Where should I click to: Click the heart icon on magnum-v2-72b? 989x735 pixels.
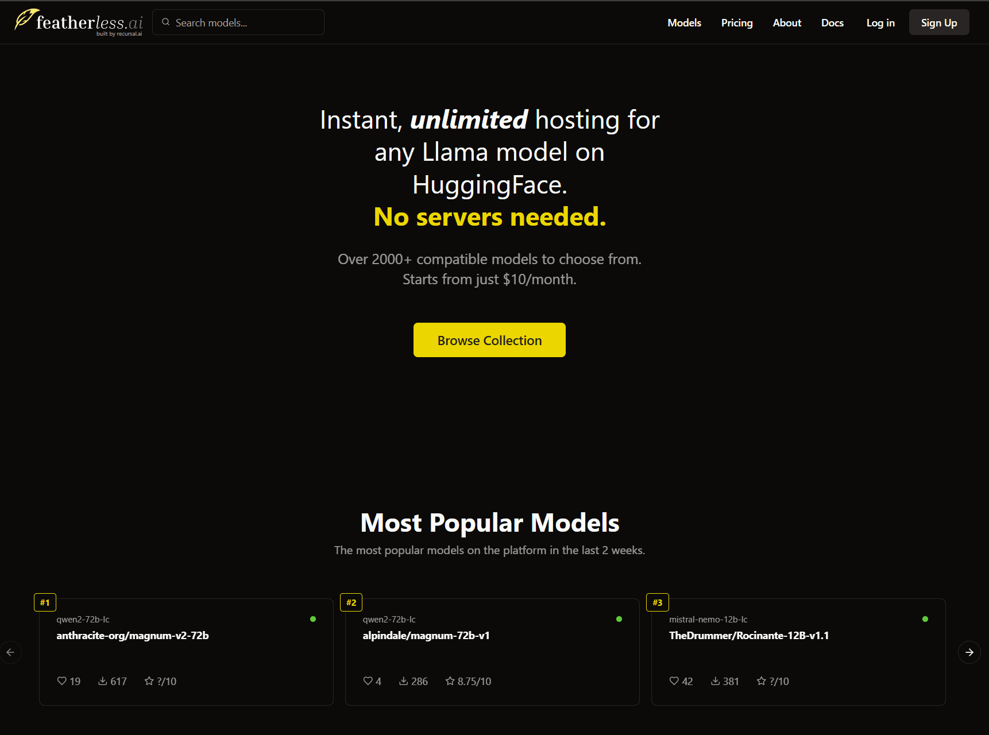pos(62,681)
